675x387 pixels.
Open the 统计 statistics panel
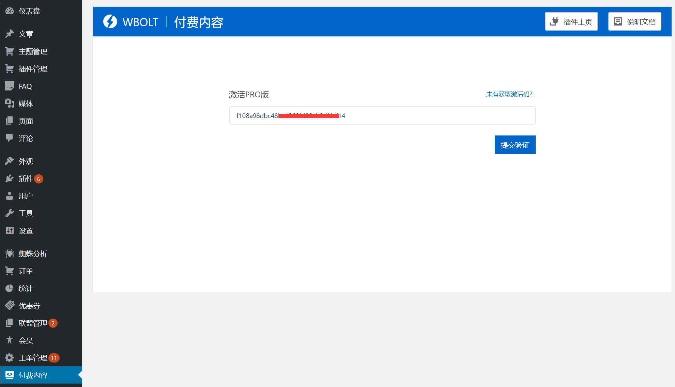pyautogui.click(x=9, y=288)
